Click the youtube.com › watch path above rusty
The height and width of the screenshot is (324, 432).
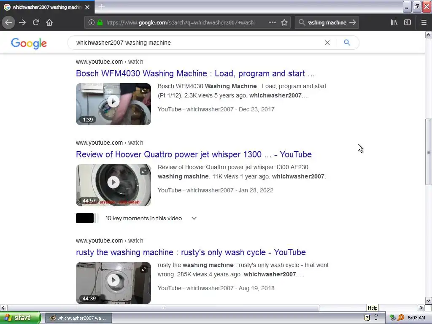coord(110,240)
